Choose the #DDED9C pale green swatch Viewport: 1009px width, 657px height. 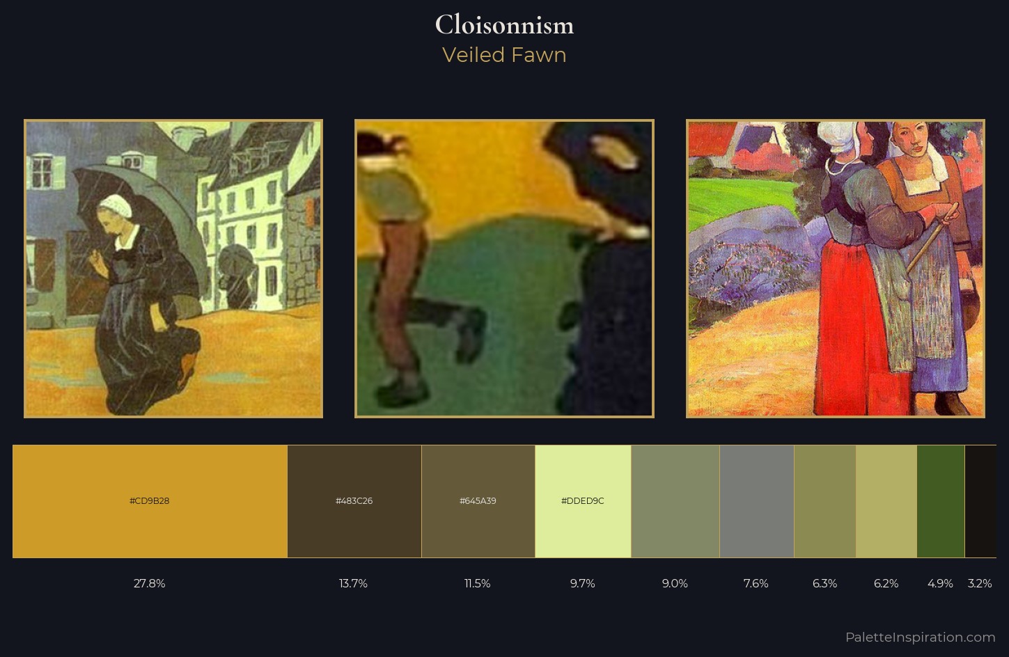[583, 501]
